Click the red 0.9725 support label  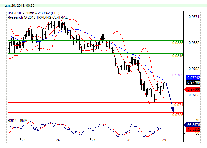[x=178, y=115]
